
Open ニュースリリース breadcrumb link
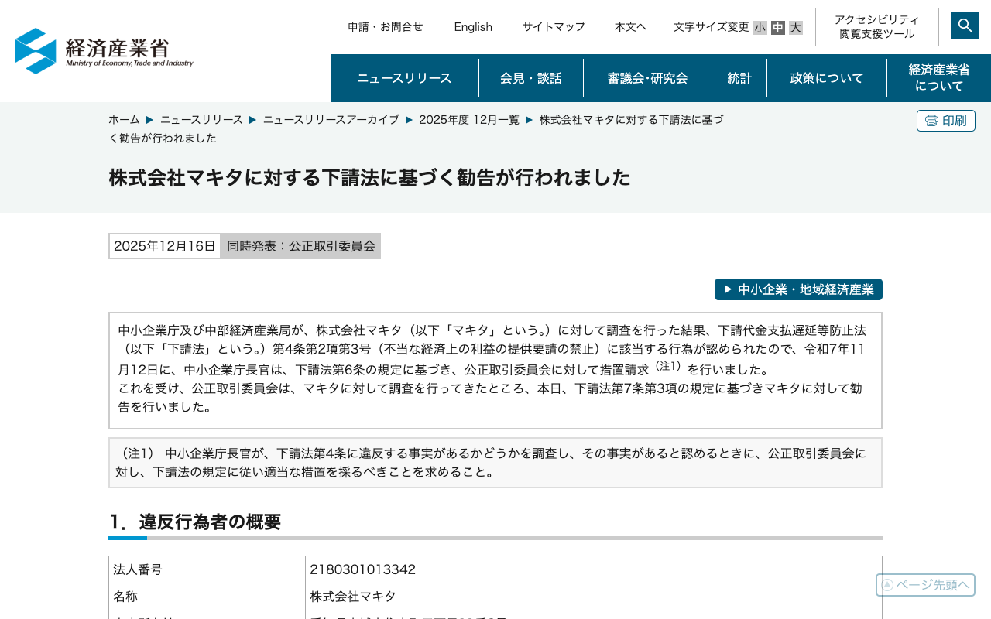coord(201,120)
